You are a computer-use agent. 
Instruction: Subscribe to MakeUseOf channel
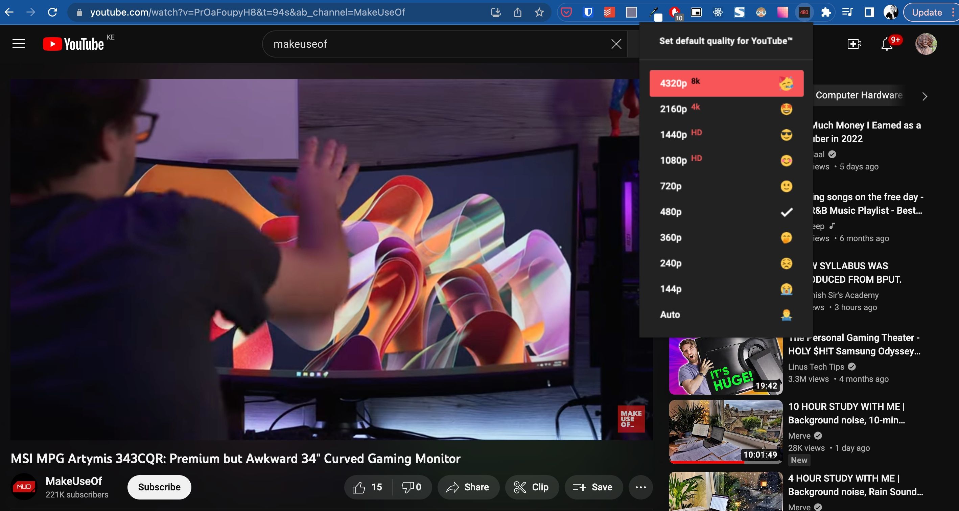[159, 487]
